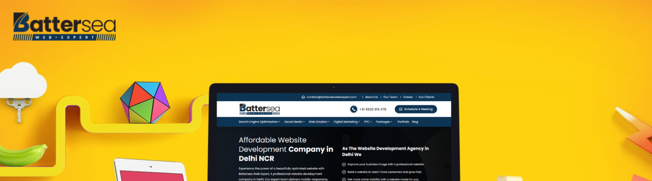
Task: Click the phone number +91 8826 916 476
Action: 373,109
